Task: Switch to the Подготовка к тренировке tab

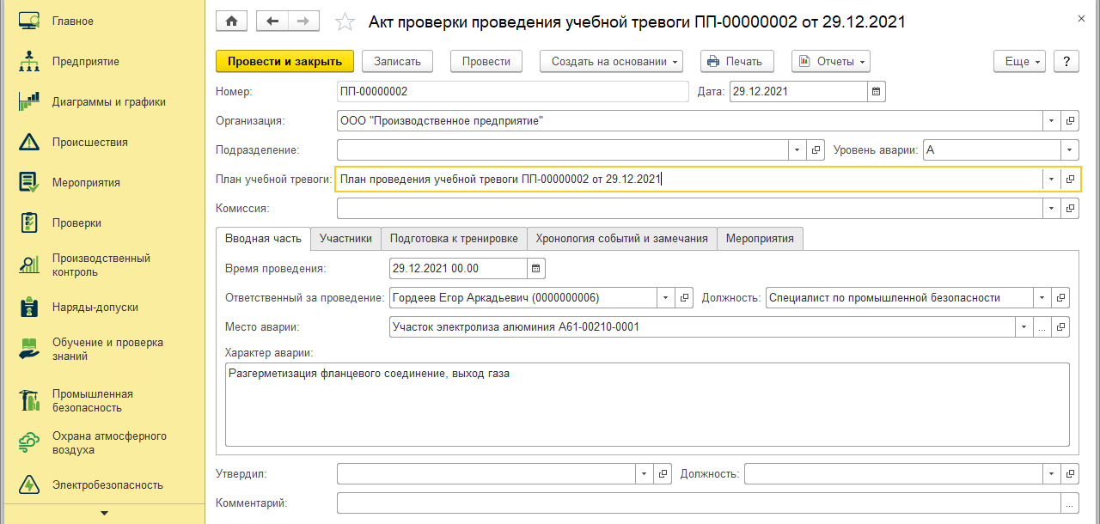Action: click(x=454, y=239)
